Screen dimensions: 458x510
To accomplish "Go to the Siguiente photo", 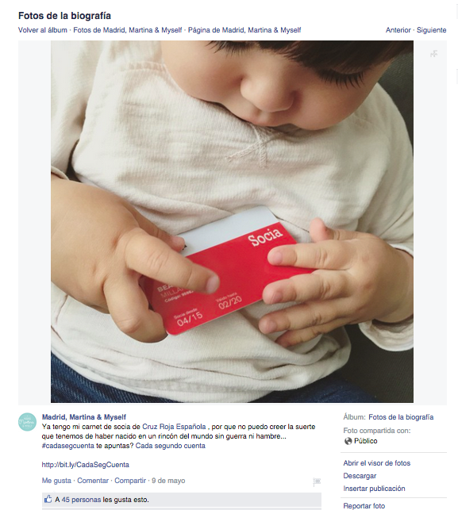I will coord(431,30).
